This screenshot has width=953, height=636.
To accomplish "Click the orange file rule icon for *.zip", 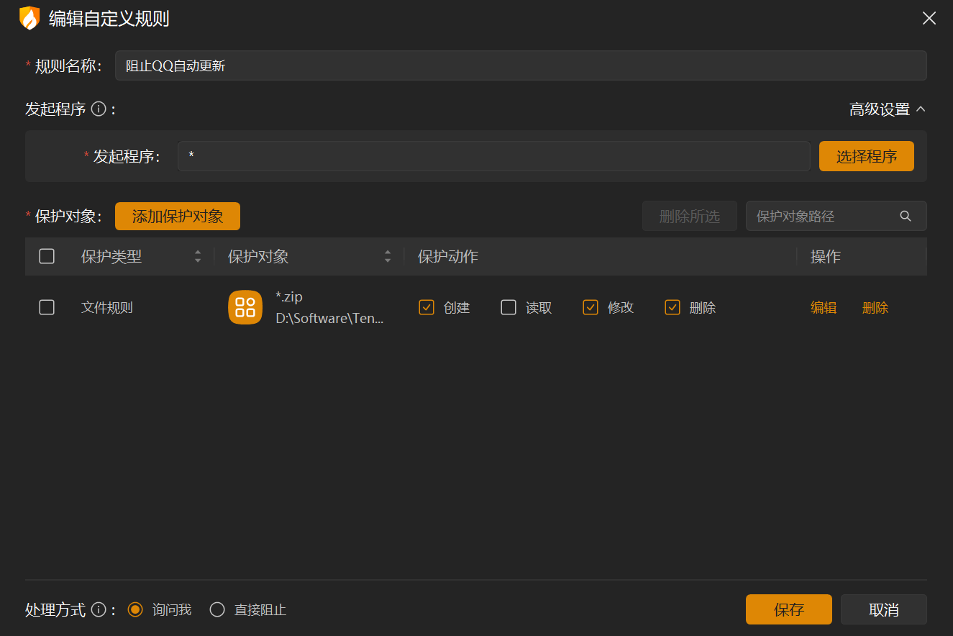I will [x=245, y=308].
